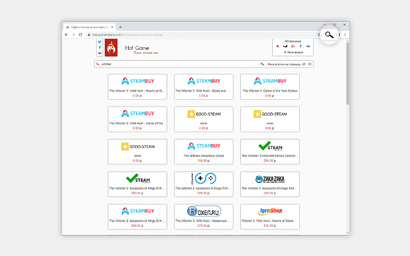Click the highlighted magnifier extension icon
410x256 pixels.
(329, 35)
